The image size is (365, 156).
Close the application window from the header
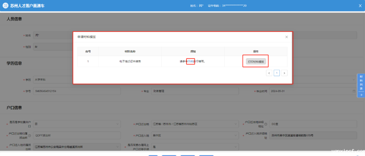tap(360, 6)
